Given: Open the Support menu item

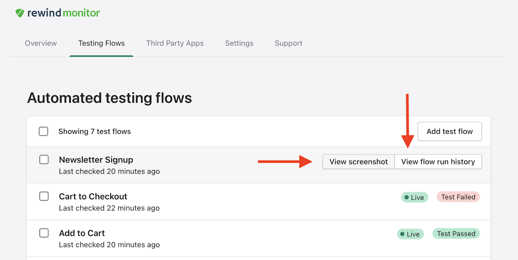Looking at the screenshot, I should point(288,43).
